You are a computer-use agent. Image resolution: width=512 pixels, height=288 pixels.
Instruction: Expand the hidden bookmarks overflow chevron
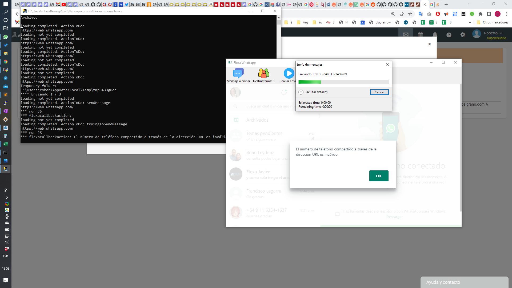(x=470, y=22)
